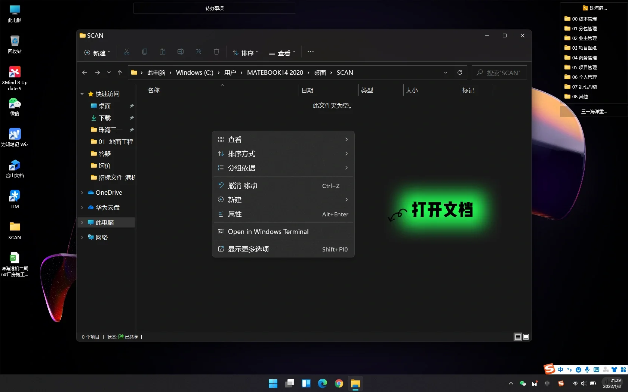Viewport: 628px width, 392px height.
Task: Open 微信 from the desktop
Action: click(15, 107)
